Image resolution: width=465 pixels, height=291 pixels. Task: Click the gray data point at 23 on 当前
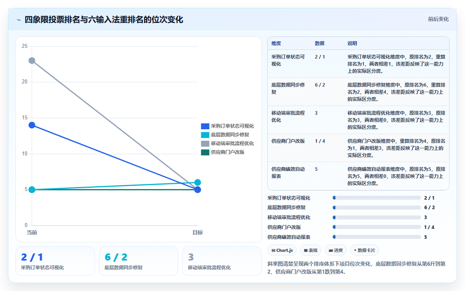pos(32,60)
